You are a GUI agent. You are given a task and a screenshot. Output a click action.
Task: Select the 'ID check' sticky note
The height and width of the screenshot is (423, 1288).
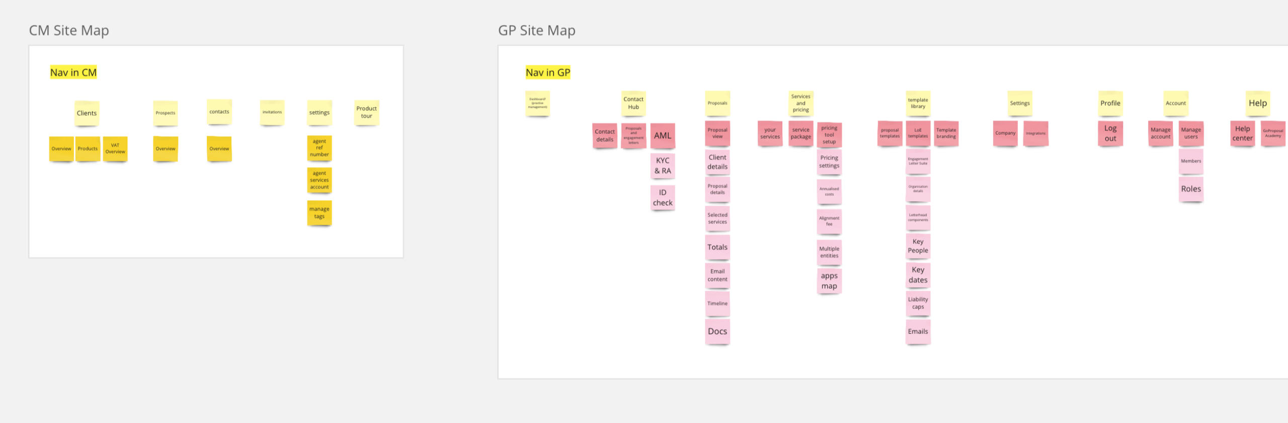click(x=663, y=198)
